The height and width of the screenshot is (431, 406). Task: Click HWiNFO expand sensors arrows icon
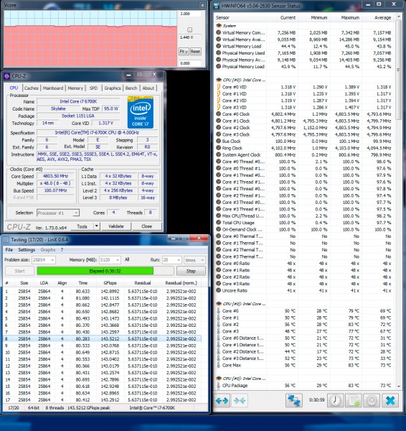(x=222, y=401)
